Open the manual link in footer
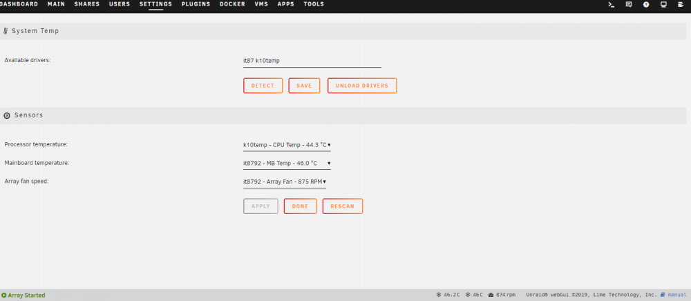691x301 pixels. click(677, 295)
